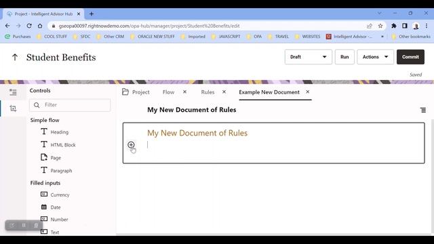Select the controls crop icon in sidebar
Image resolution: width=434 pixels, height=244 pixels.
click(x=13, y=108)
